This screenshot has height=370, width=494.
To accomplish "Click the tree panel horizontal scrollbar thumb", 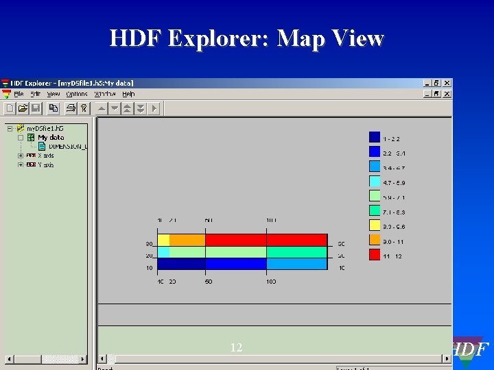I will [27, 358].
